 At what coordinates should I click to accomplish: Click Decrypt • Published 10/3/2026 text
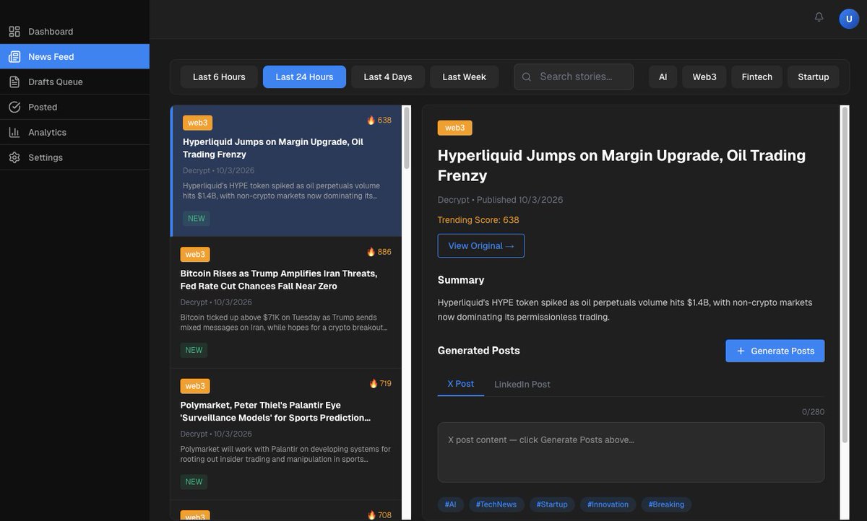pos(501,200)
